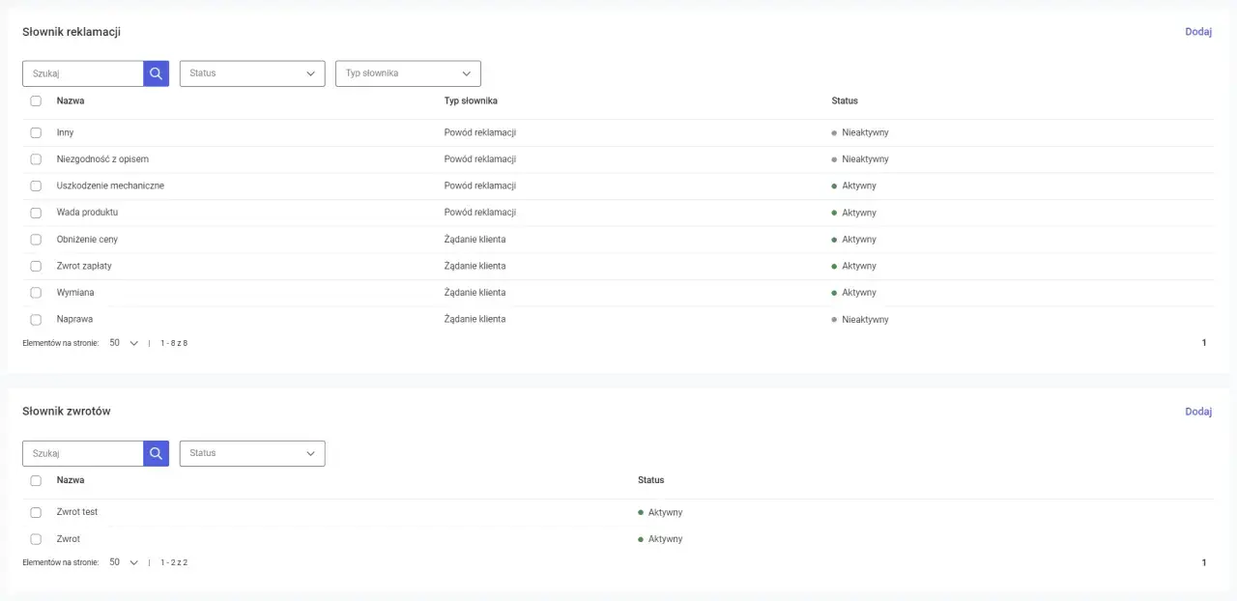Viewport: 1237px width, 601px height.
Task: Check the Wada produktu row checkbox
Action: click(x=36, y=213)
